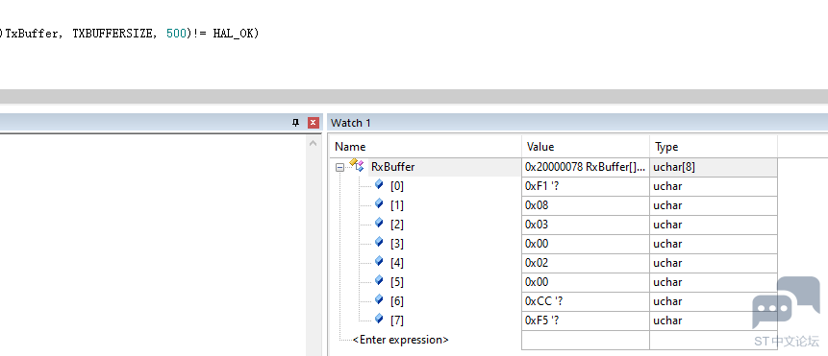Select the 0xF5 value cell
The image size is (828, 356).
[586, 320]
